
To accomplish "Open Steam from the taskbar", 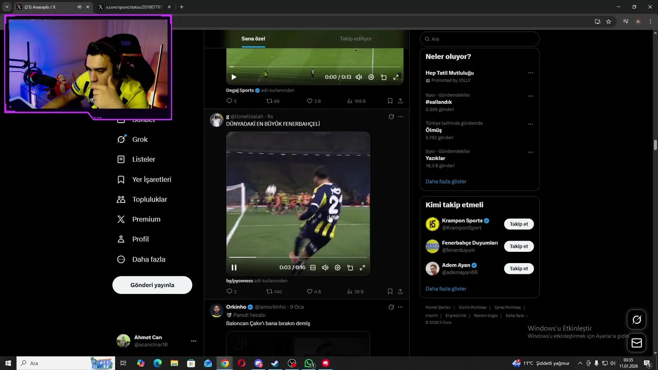I will [275, 363].
